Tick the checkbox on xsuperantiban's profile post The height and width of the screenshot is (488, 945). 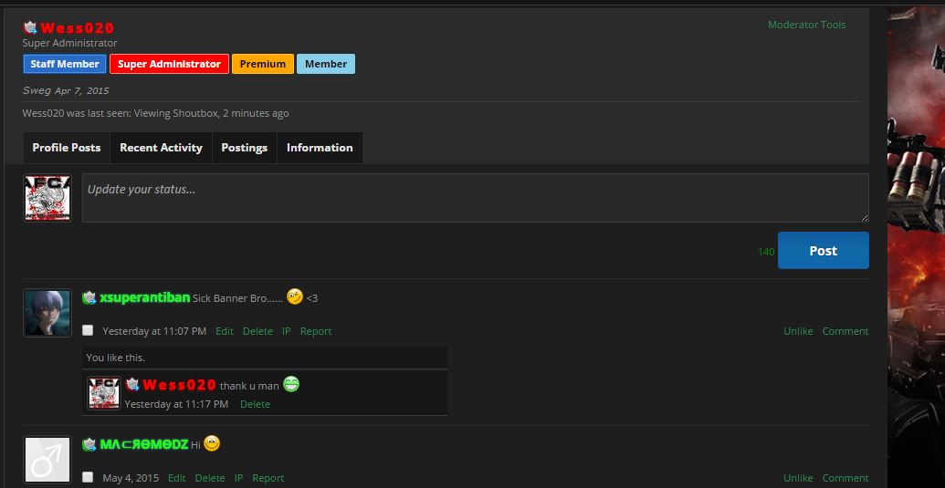click(88, 330)
